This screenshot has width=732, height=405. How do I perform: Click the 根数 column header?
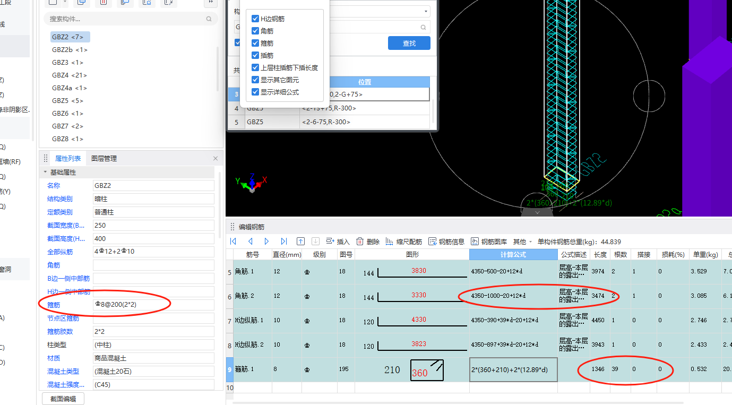[620, 254]
